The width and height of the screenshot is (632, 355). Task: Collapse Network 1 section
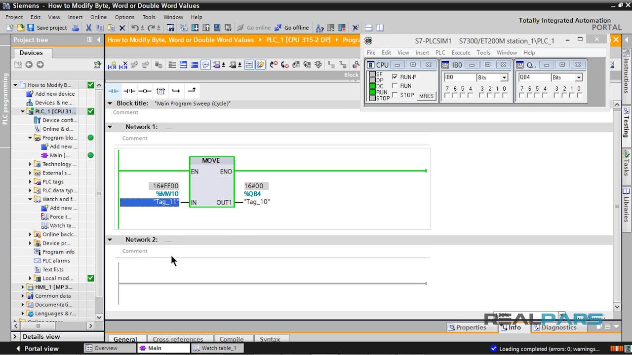[x=110, y=127]
